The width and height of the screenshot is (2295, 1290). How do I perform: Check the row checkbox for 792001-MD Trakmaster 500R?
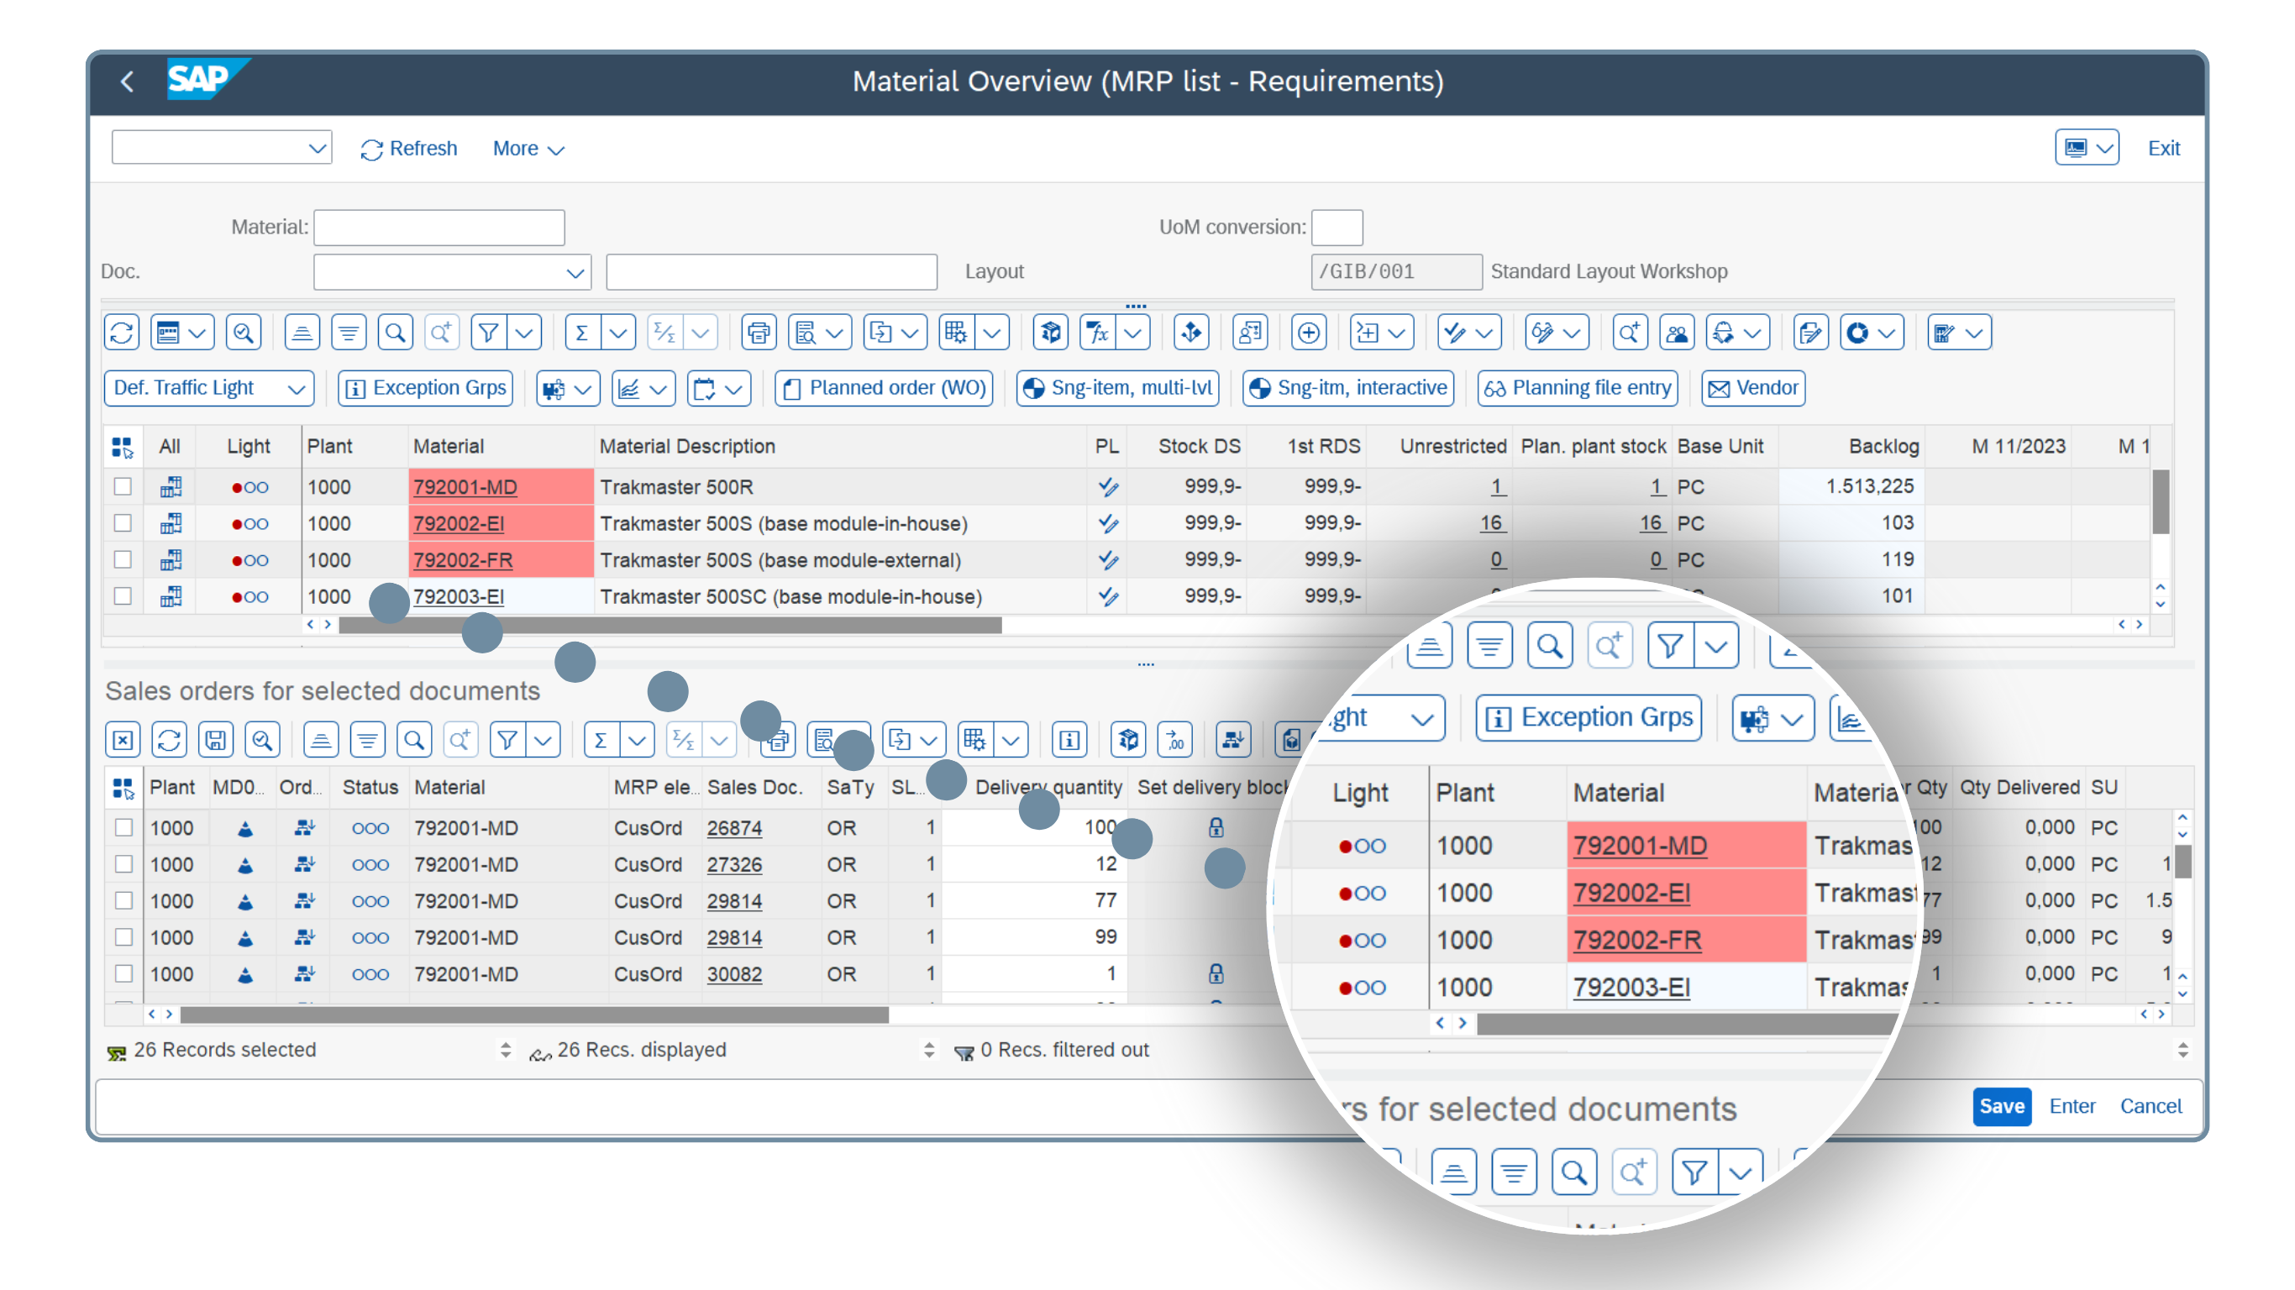point(123,486)
